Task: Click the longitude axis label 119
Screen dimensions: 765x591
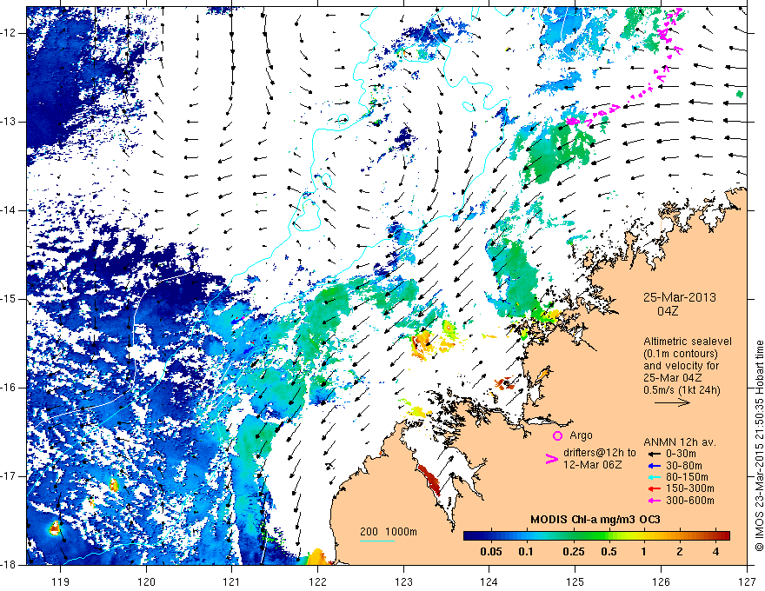Action: pos(60,581)
